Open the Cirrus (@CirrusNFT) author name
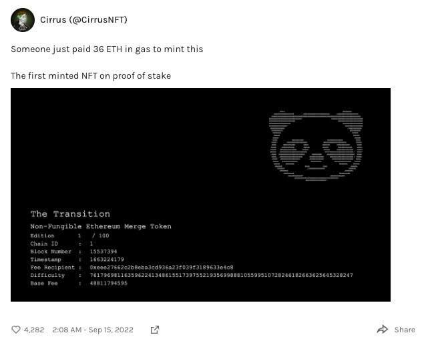This screenshot has height=341, width=422. tap(83, 19)
